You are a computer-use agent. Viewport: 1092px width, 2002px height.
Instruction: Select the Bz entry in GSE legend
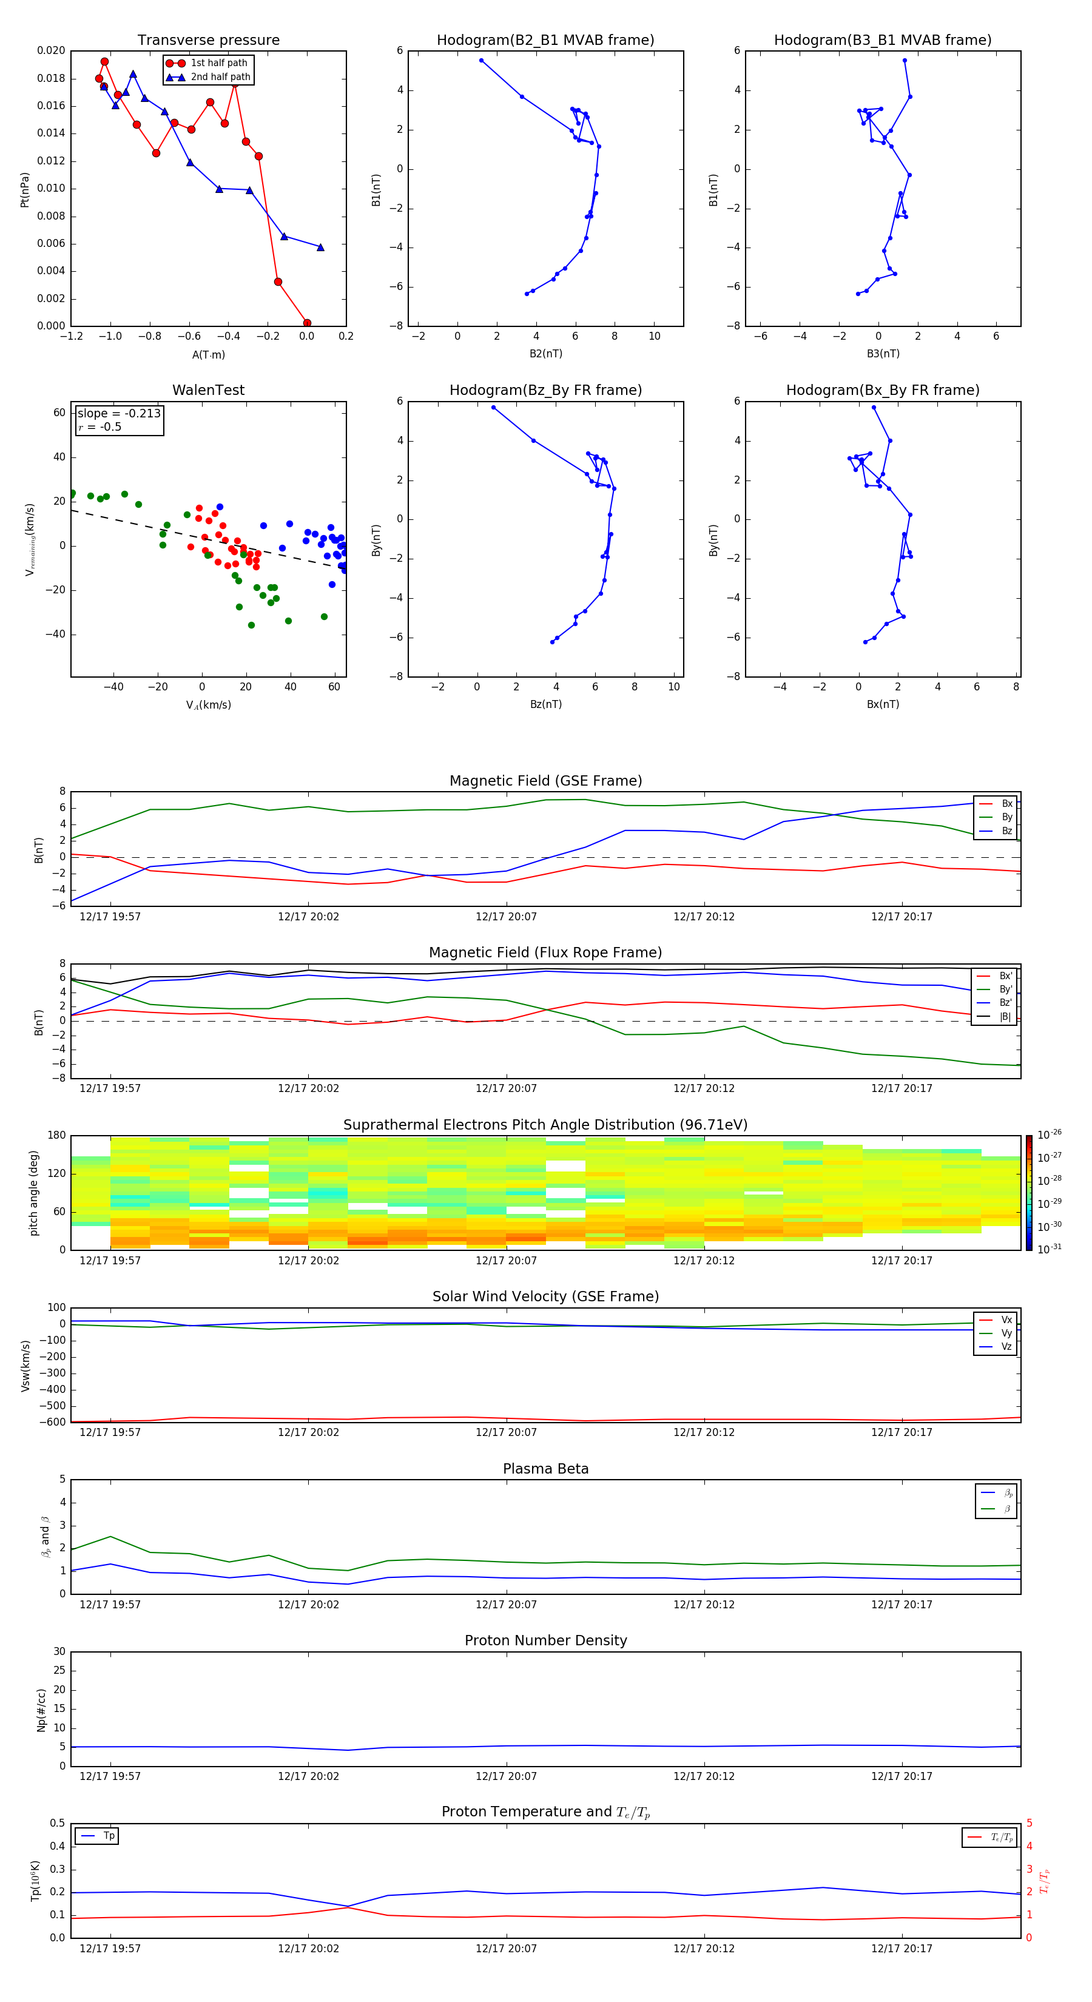click(x=996, y=831)
